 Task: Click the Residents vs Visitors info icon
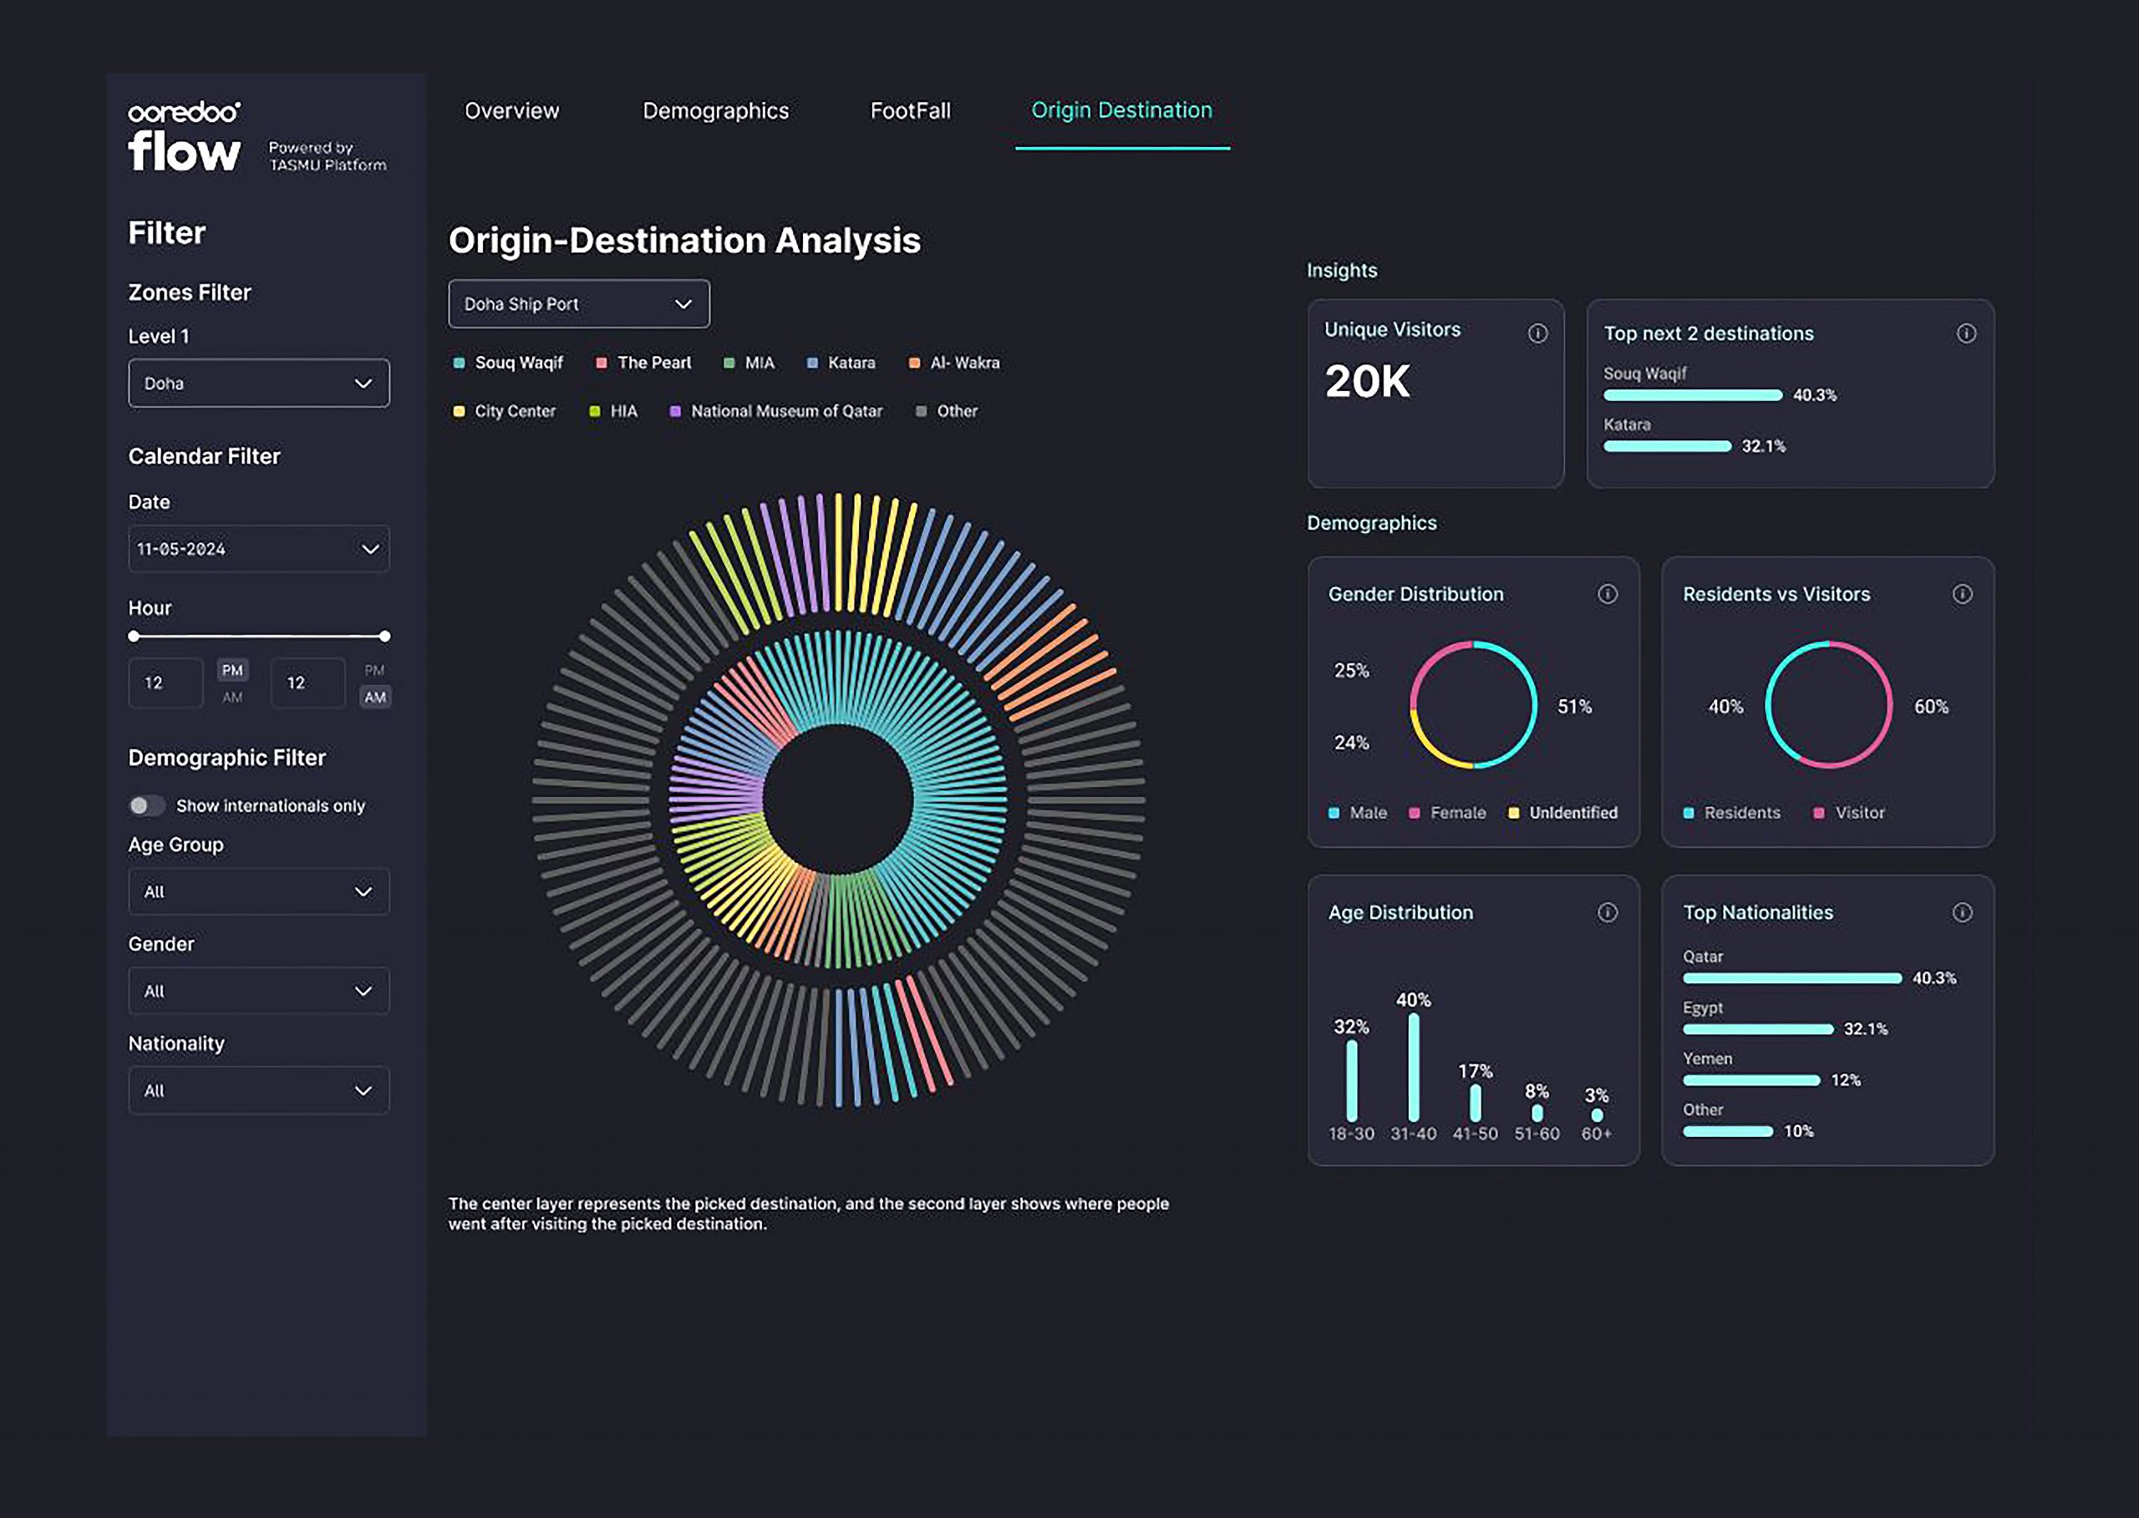click(x=1963, y=593)
